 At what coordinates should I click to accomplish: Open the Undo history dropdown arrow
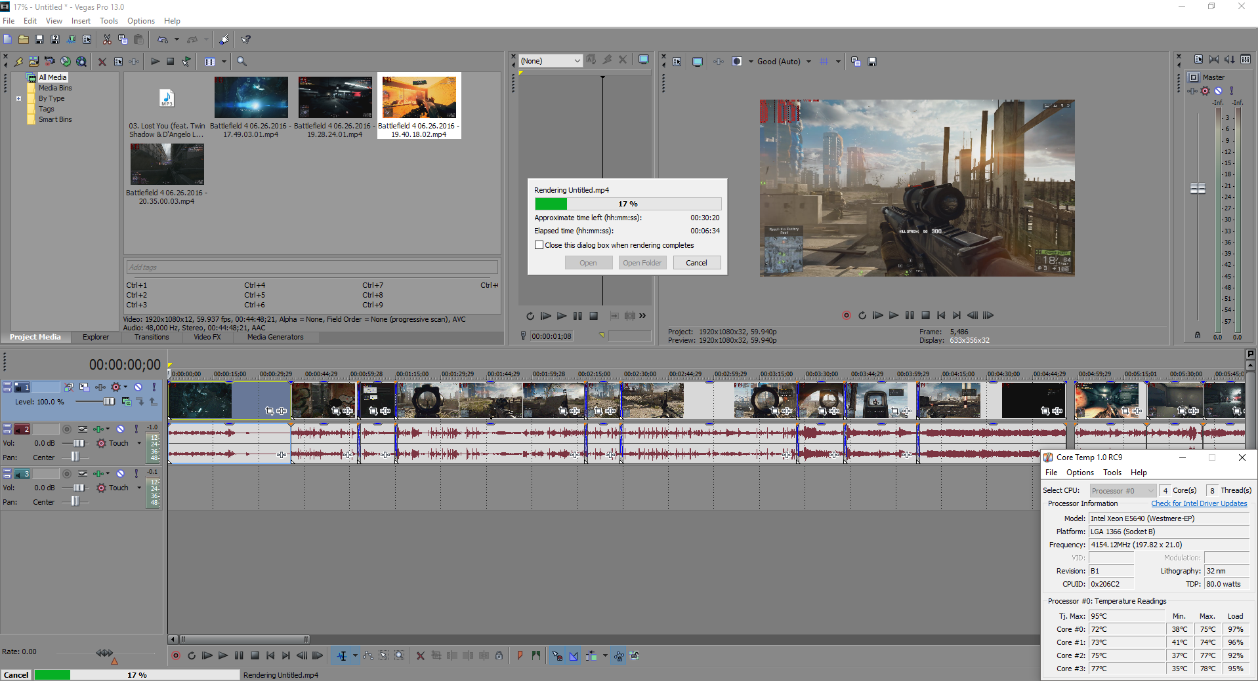(x=177, y=39)
